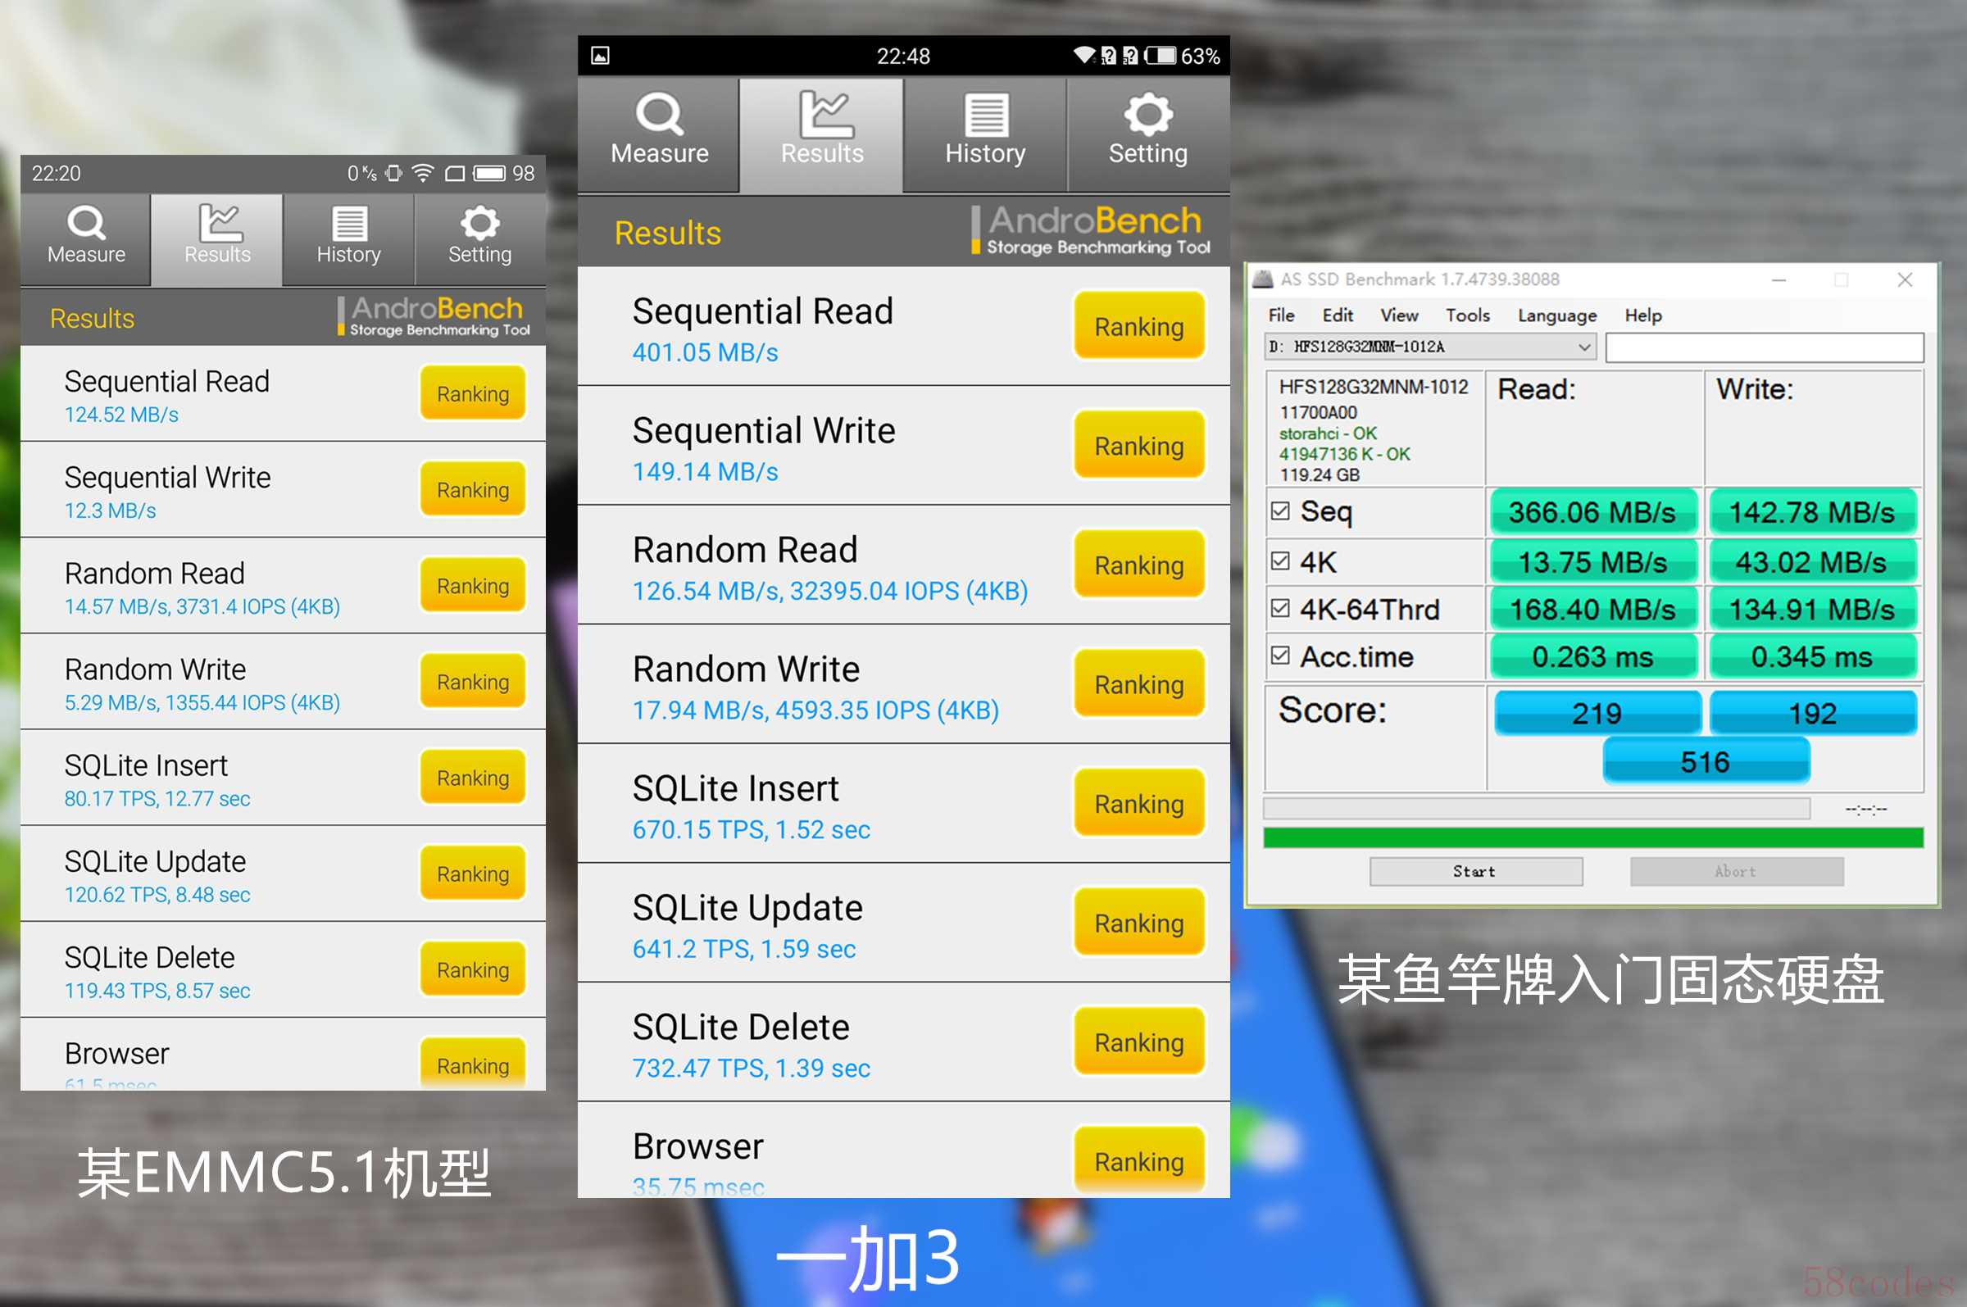The width and height of the screenshot is (1967, 1307).
Task: Tap Ranking for Browser 35.75 msec
Action: 1138,1160
